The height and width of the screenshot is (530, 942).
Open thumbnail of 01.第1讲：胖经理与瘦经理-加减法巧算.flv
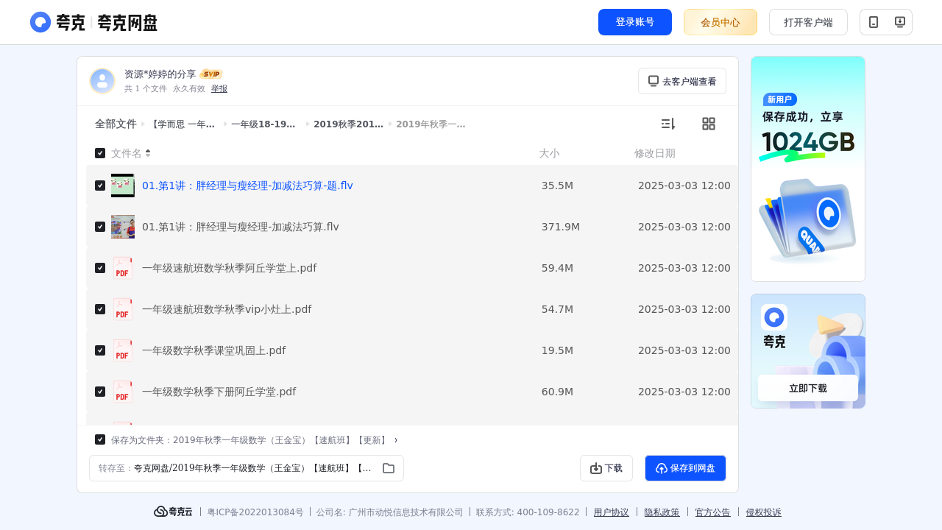click(x=123, y=227)
